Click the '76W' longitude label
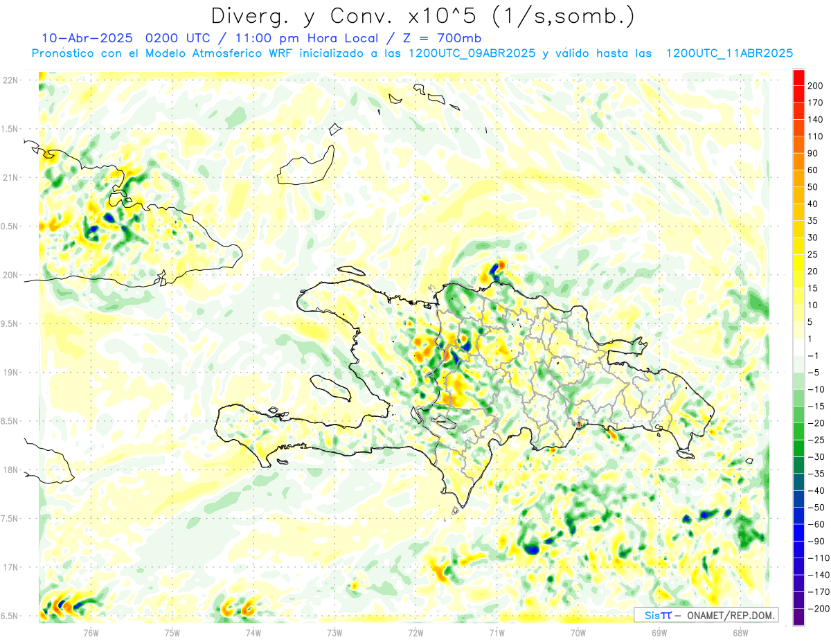 (91, 632)
